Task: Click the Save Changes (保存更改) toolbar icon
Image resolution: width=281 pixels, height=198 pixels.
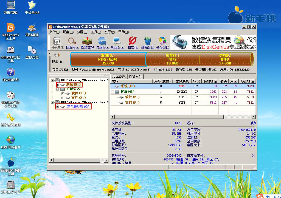Action: click(57, 43)
